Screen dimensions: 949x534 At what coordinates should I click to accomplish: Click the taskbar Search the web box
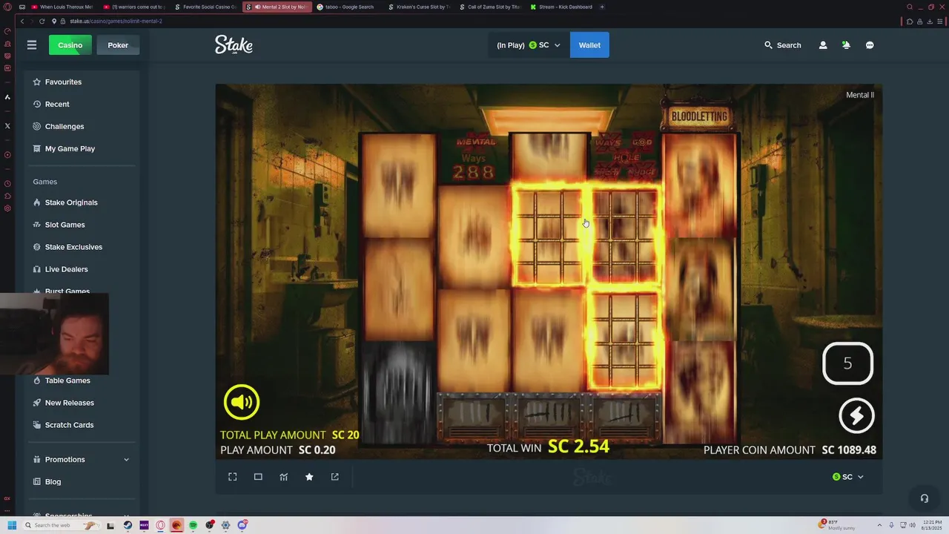[x=61, y=525]
